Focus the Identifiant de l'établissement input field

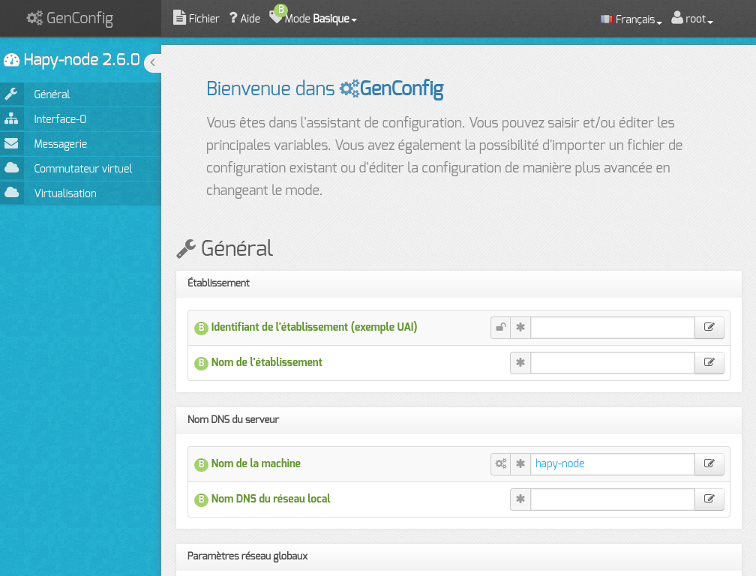coord(612,327)
